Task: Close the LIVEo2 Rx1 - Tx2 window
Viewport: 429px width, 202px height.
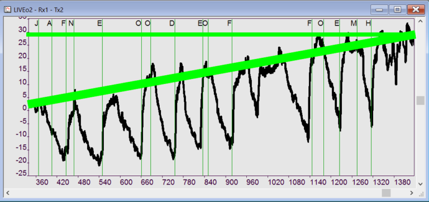Action: tap(416, 10)
